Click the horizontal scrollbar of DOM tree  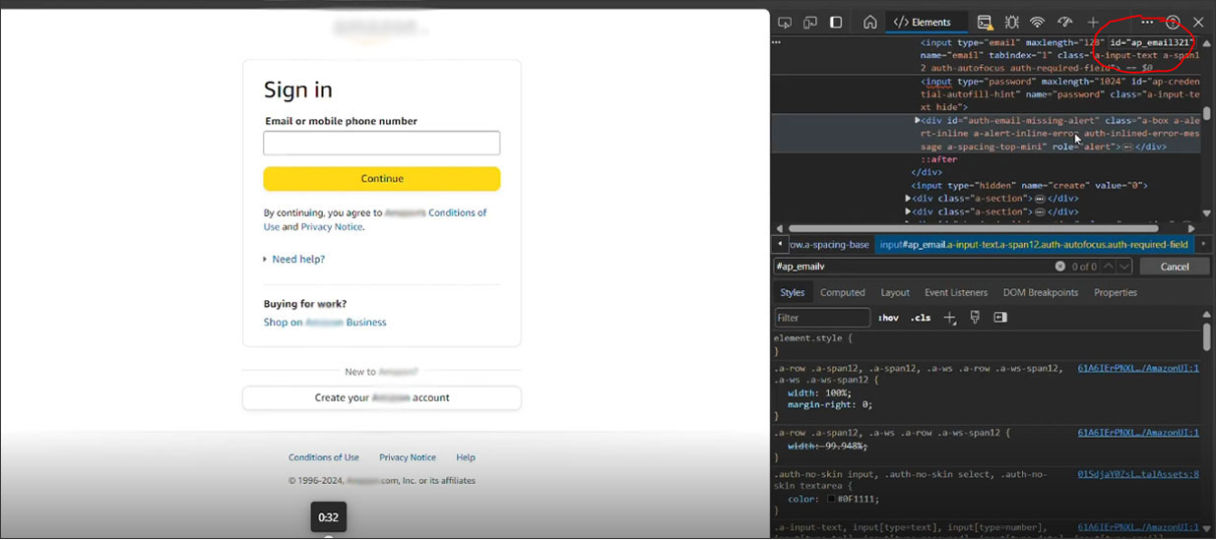coord(973,228)
